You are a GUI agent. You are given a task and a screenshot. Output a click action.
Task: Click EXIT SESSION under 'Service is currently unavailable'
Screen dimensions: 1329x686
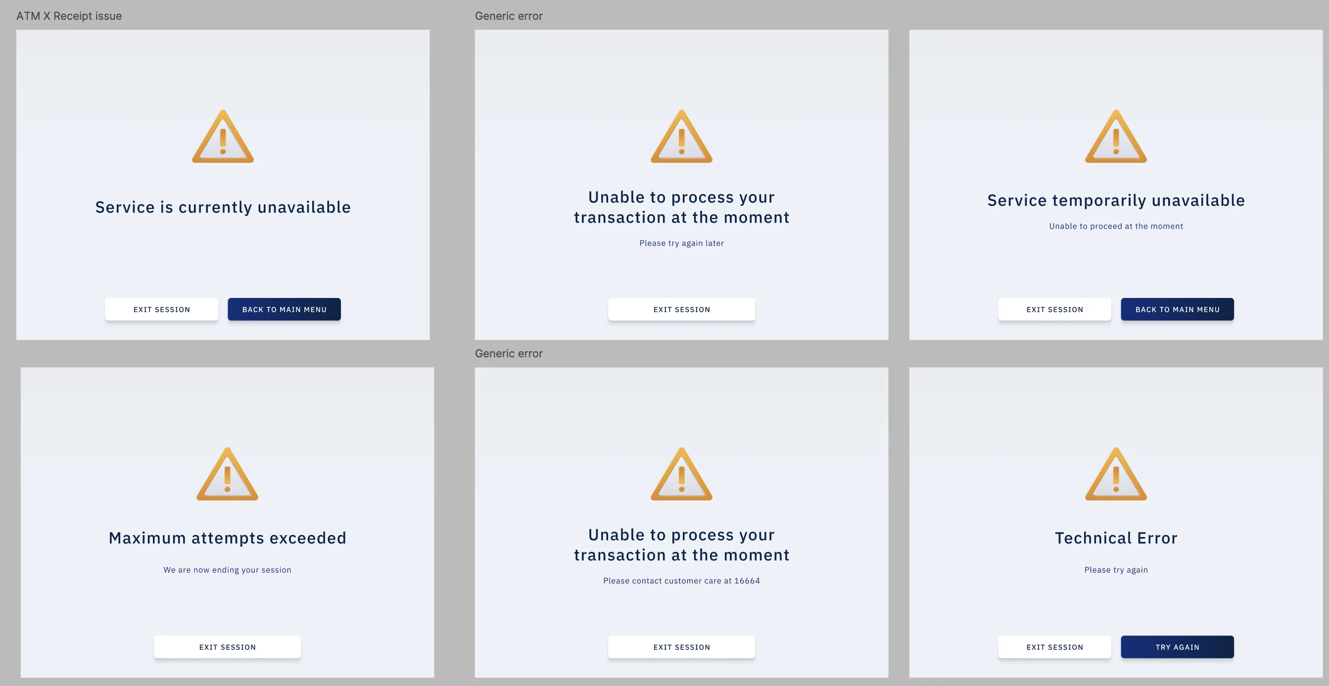[x=161, y=309]
